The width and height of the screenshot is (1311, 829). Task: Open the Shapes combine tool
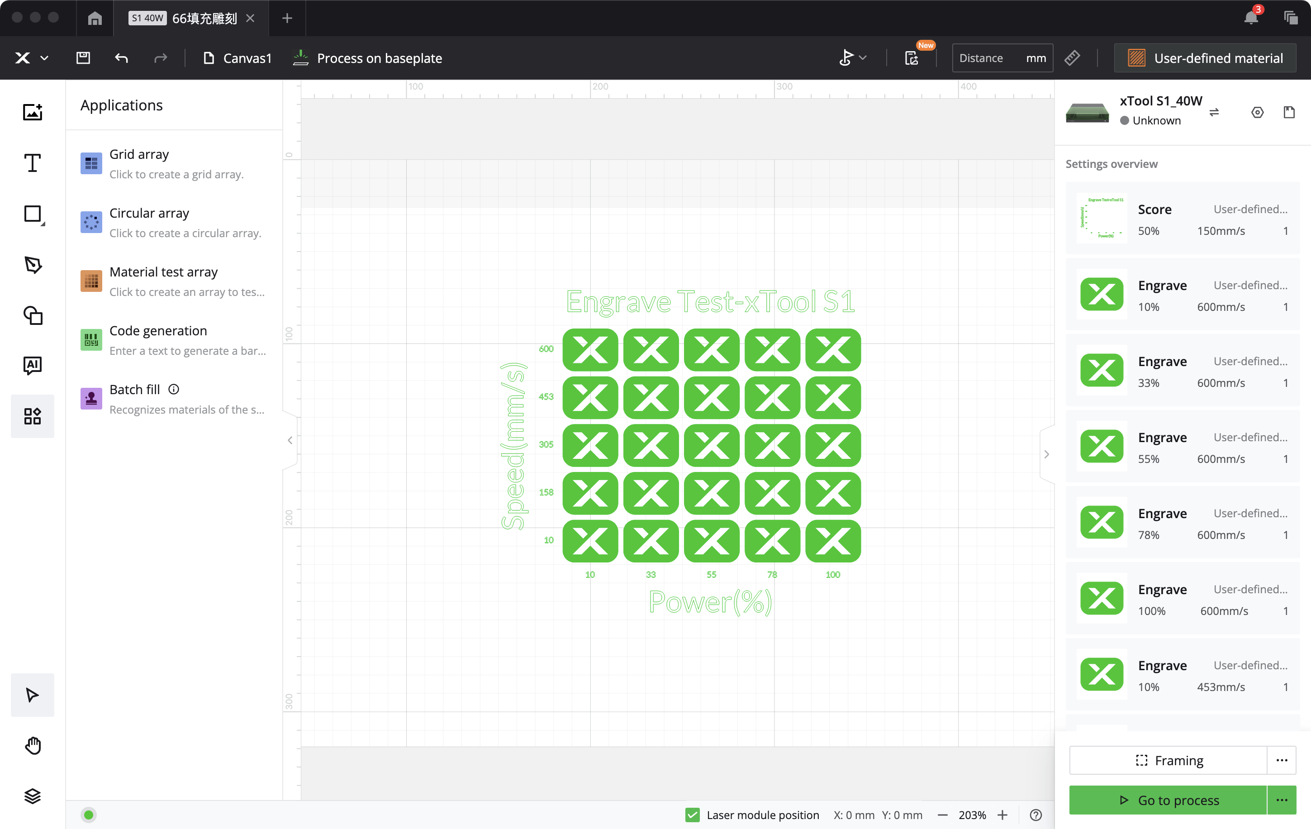[x=33, y=315]
